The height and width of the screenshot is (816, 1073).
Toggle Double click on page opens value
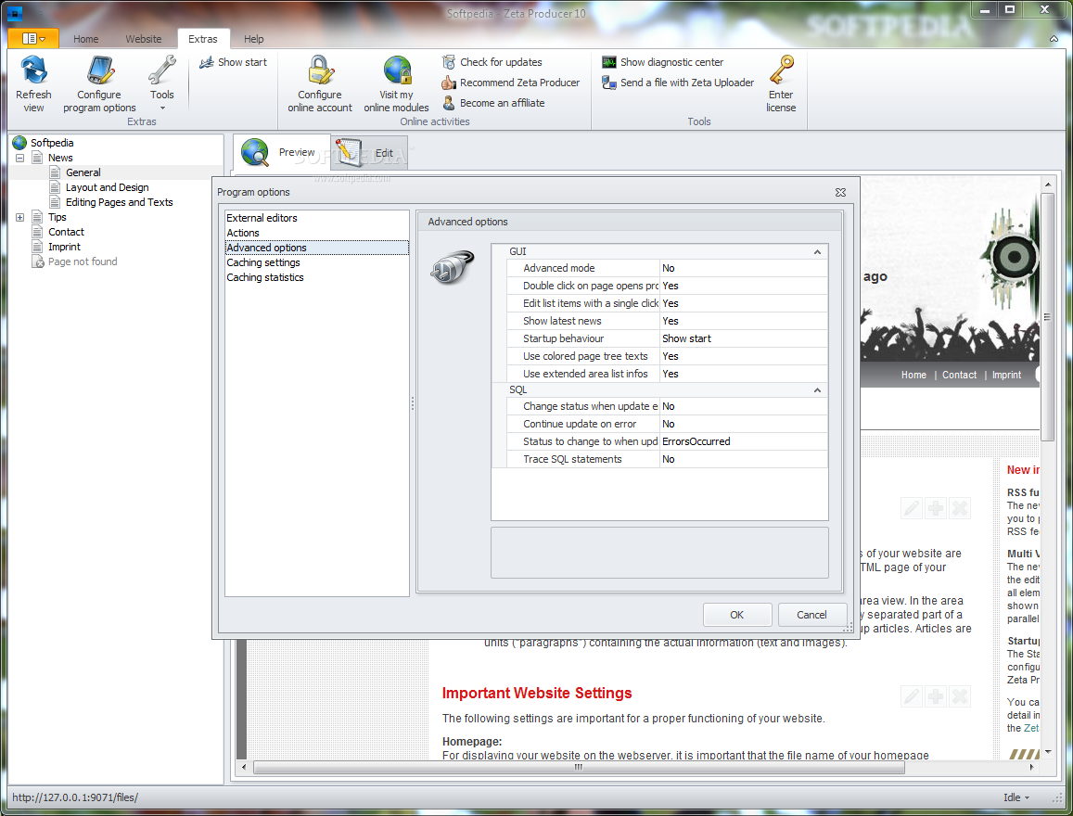point(743,286)
